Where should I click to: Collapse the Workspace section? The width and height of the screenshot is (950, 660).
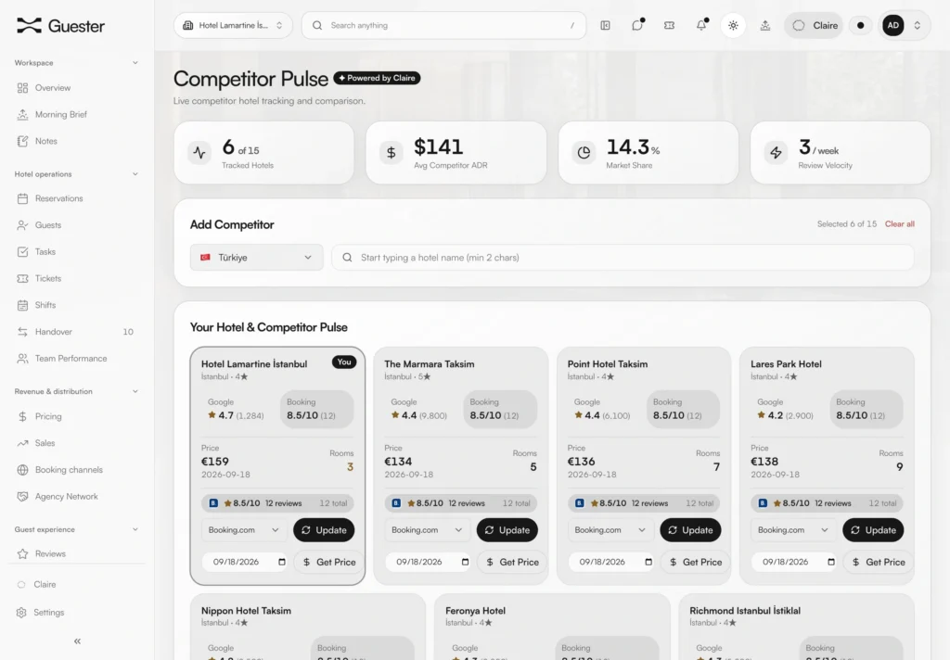135,63
